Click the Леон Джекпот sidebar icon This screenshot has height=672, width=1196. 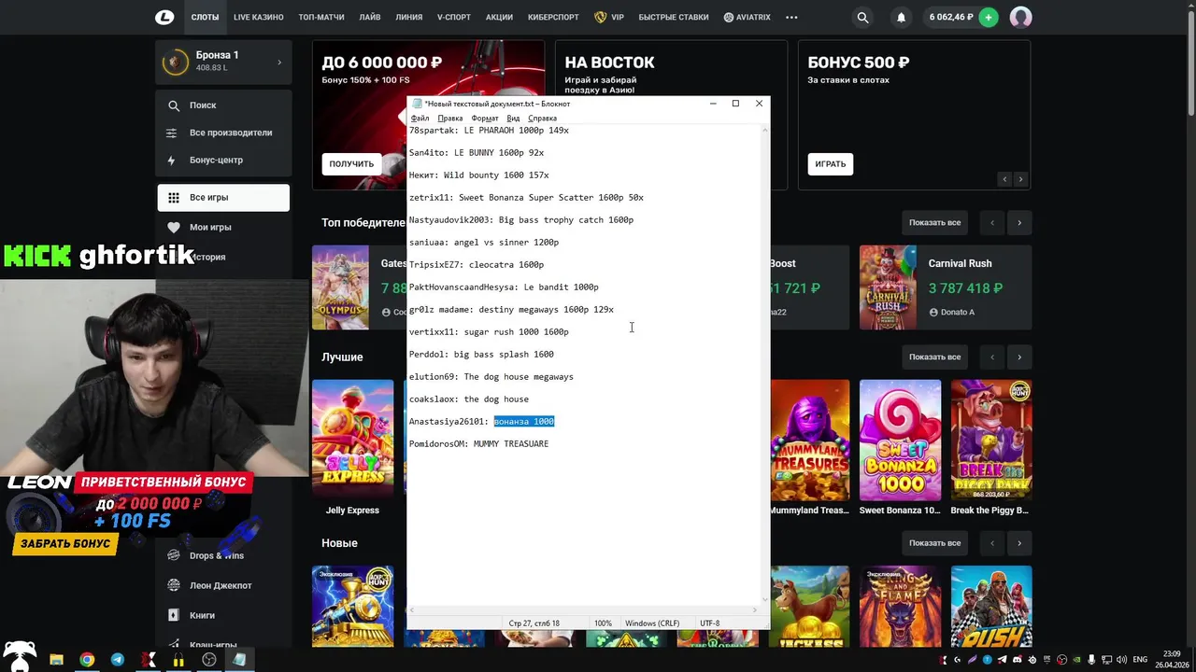(173, 585)
